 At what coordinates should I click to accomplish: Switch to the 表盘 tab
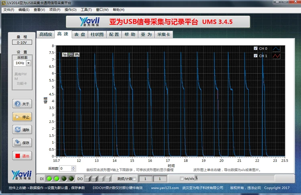click(80, 34)
